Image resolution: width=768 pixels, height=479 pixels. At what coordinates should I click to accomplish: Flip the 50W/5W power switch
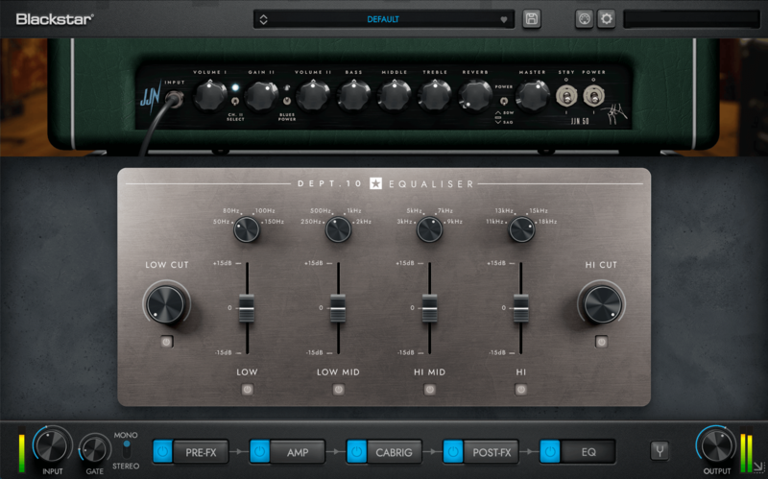pyautogui.click(x=503, y=101)
